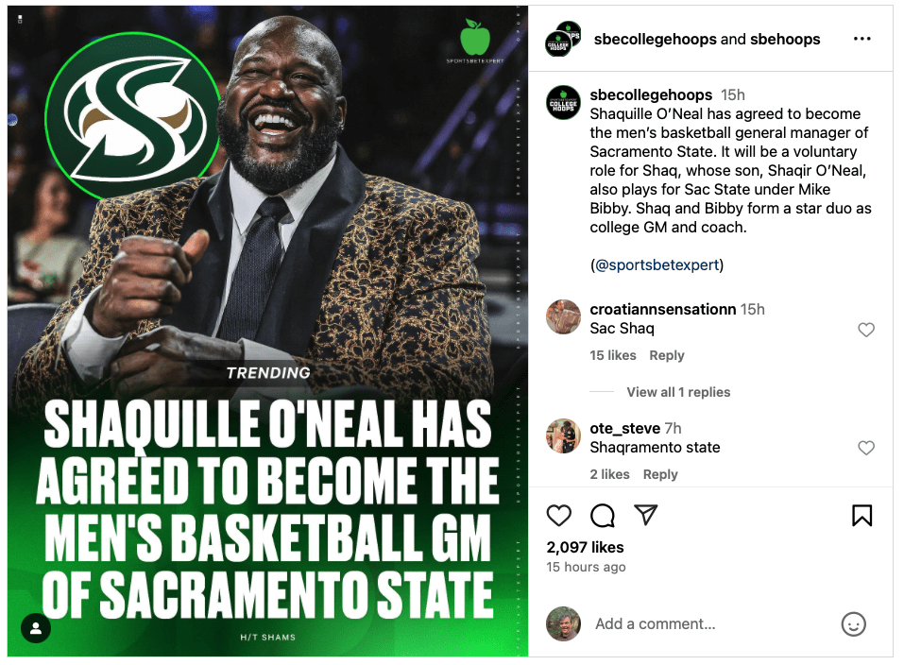Open croatiannsensationn's profile picture
Viewport: 904px width, 665px height.
click(x=563, y=316)
